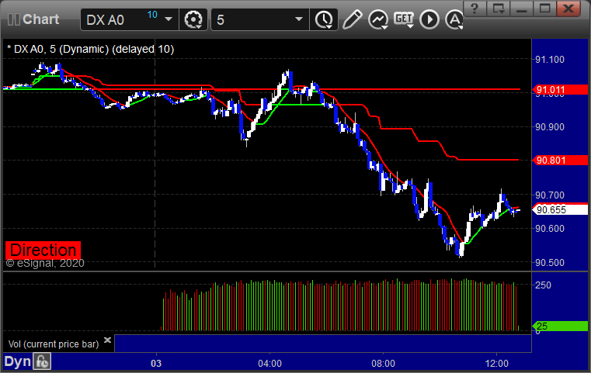Start bar replay with play icon
Viewport: 591px width, 373px height.
[x=429, y=19]
